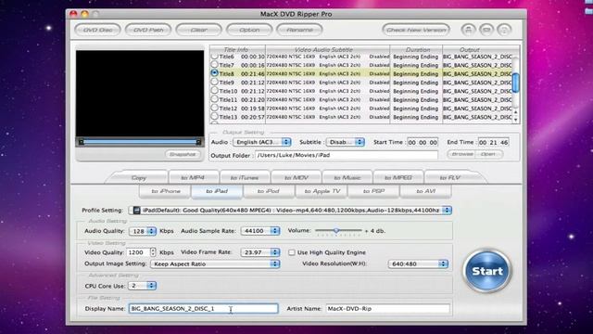Click the video preview area
The height and width of the screenshot is (334, 593).
(x=140, y=94)
